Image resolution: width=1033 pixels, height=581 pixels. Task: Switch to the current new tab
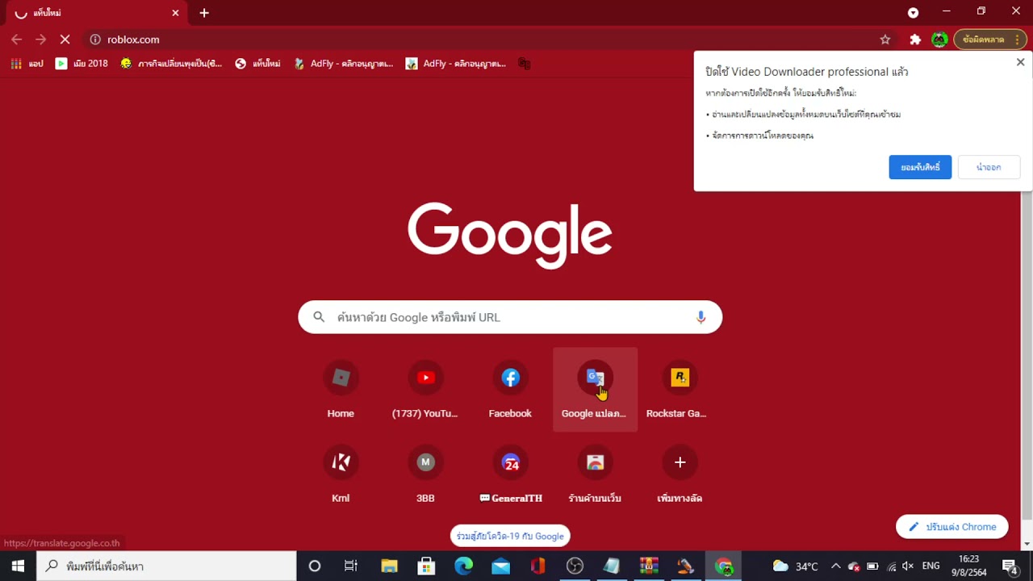[97, 13]
